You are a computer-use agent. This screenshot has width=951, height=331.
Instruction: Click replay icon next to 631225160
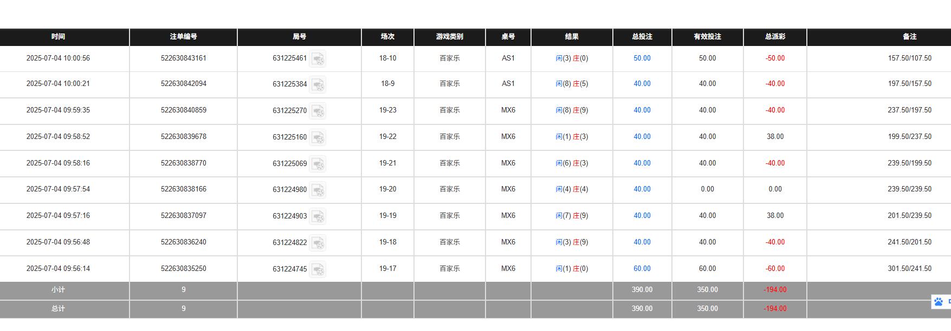(x=318, y=137)
